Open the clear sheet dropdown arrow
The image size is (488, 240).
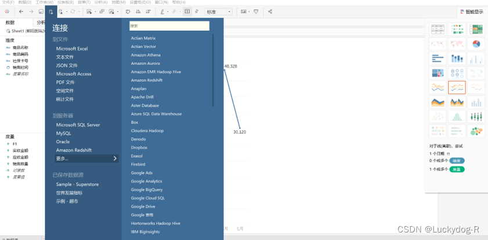pyautogui.click(x=117, y=12)
